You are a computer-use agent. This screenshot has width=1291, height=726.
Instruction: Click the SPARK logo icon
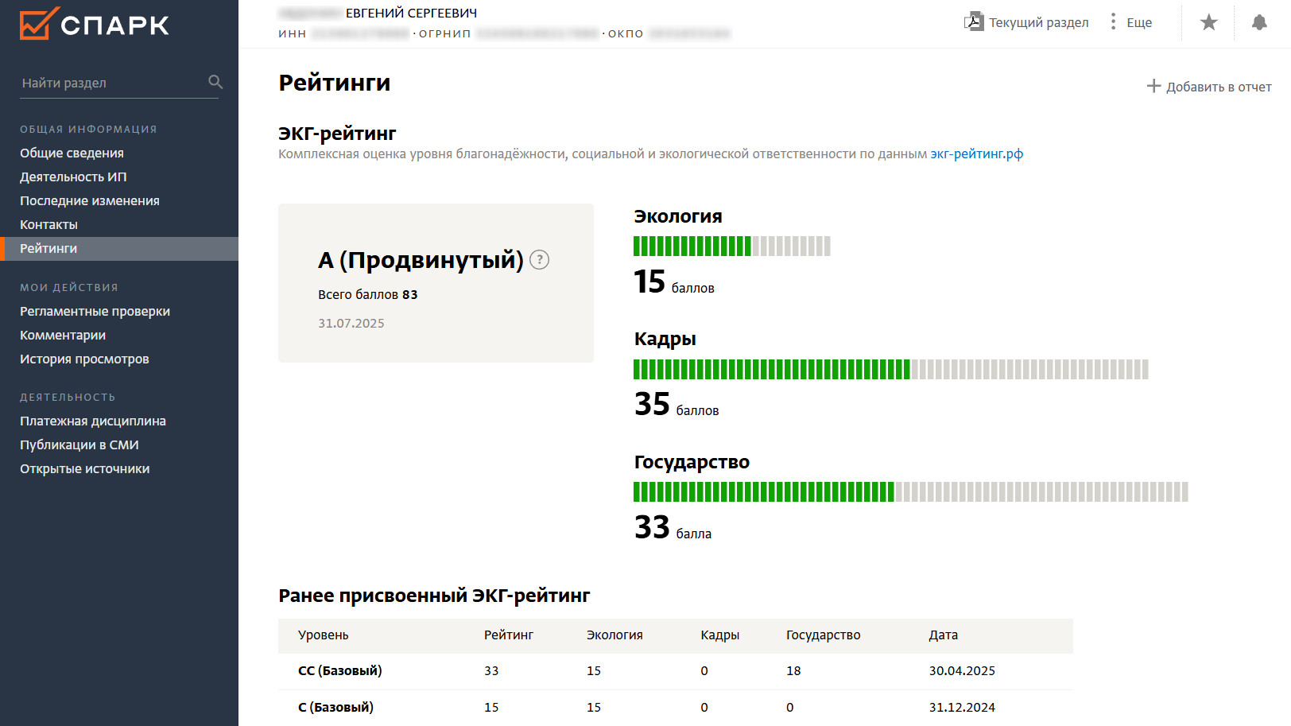tap(39, 24)
